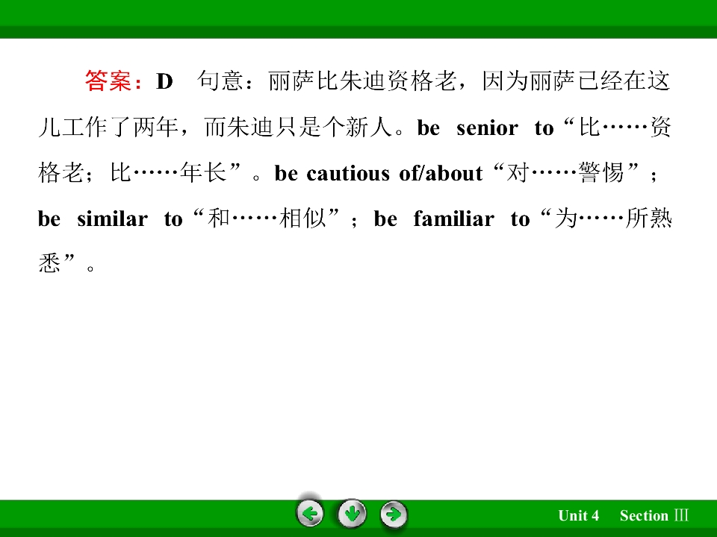Click the '句意:' text
The height and width of the screenshot is (537, 717).
tap(225, 81)
